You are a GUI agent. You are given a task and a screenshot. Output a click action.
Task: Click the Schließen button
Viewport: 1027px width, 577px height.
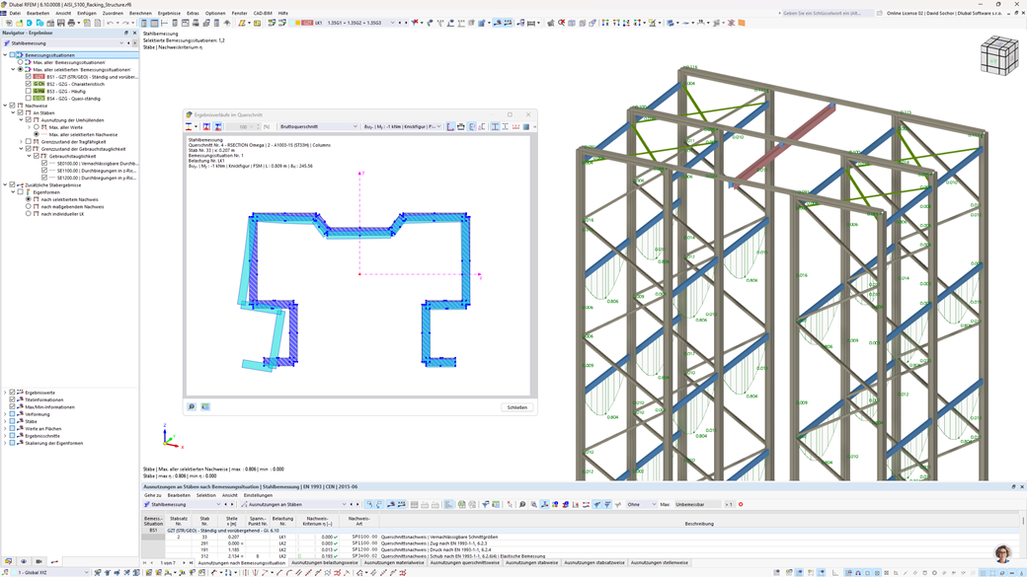[x=517, y=407]
